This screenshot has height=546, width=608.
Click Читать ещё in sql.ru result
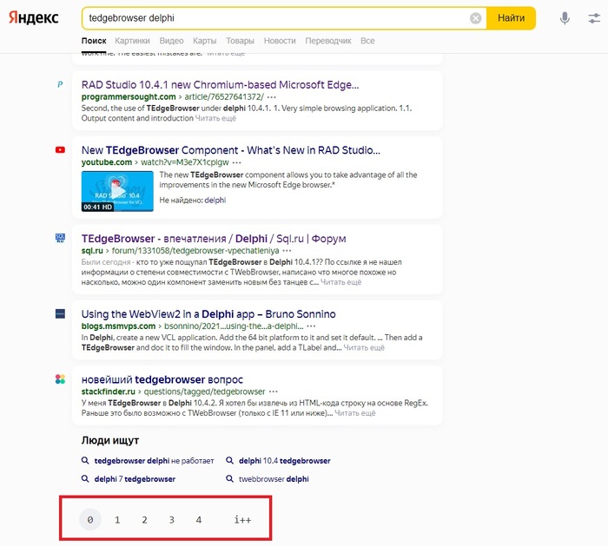[x=340, y=282]
